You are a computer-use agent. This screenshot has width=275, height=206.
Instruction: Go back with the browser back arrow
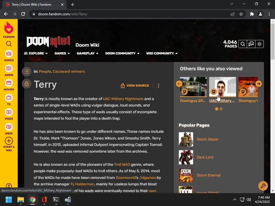pos(6,14)
